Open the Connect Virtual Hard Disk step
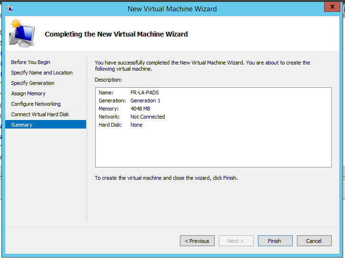The width and height of the screenshot is (345, 259). tap(40, 114)
